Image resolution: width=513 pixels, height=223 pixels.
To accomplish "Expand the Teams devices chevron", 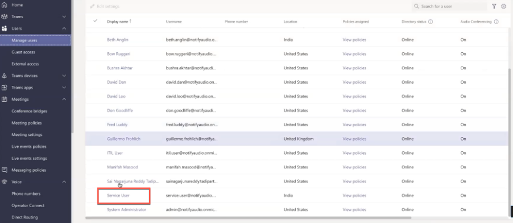I will [64, 76].
